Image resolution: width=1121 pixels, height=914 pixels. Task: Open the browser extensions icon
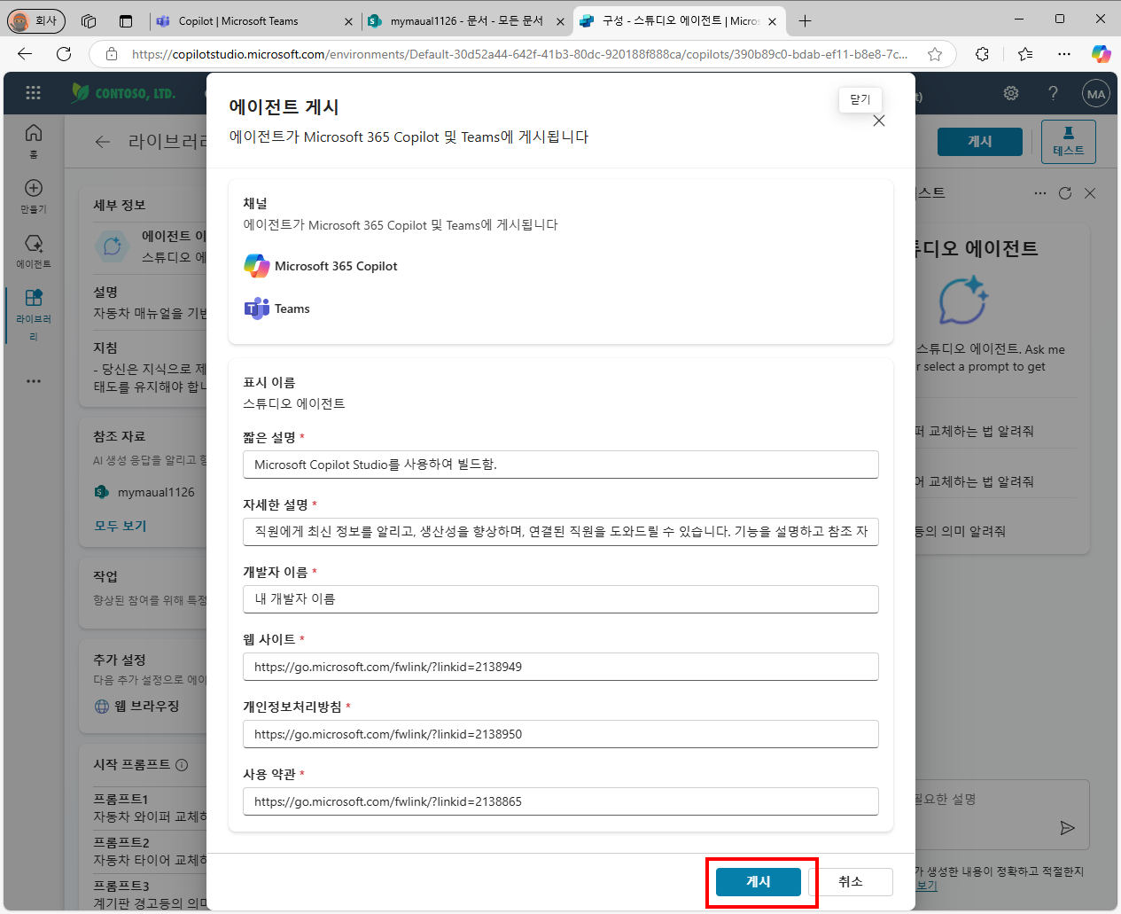983,54
